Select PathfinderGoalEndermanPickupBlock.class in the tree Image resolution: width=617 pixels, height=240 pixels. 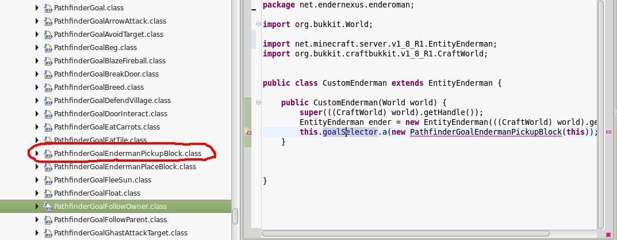click(128, 153)
